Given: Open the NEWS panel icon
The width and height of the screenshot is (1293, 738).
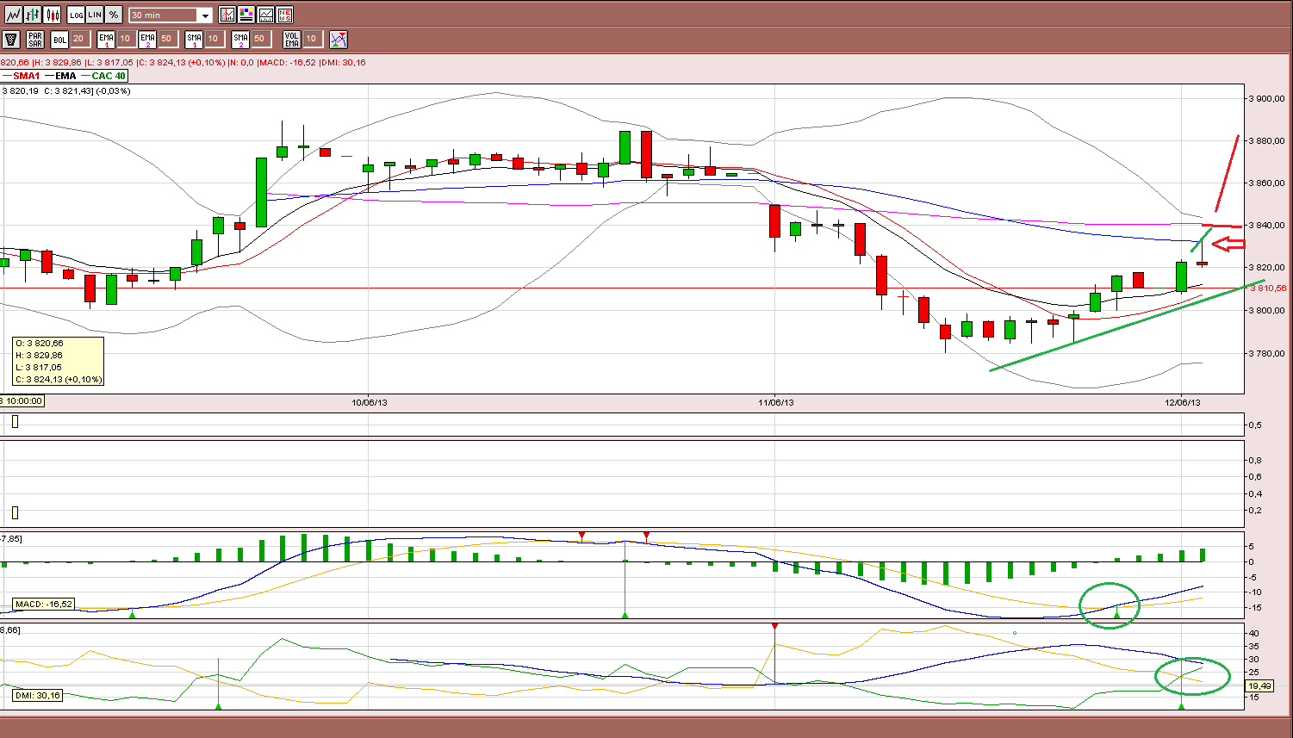Looking at the screenshot, I should pyautogui.click(x=284, y=15).
